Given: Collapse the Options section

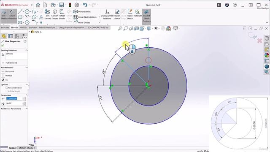Looking at the screenshot, I should click(x=27, y=84).
